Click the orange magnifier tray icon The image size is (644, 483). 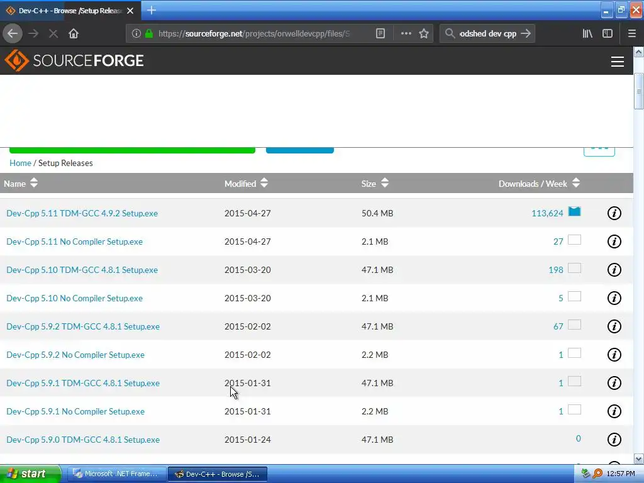tap(597, 474)
